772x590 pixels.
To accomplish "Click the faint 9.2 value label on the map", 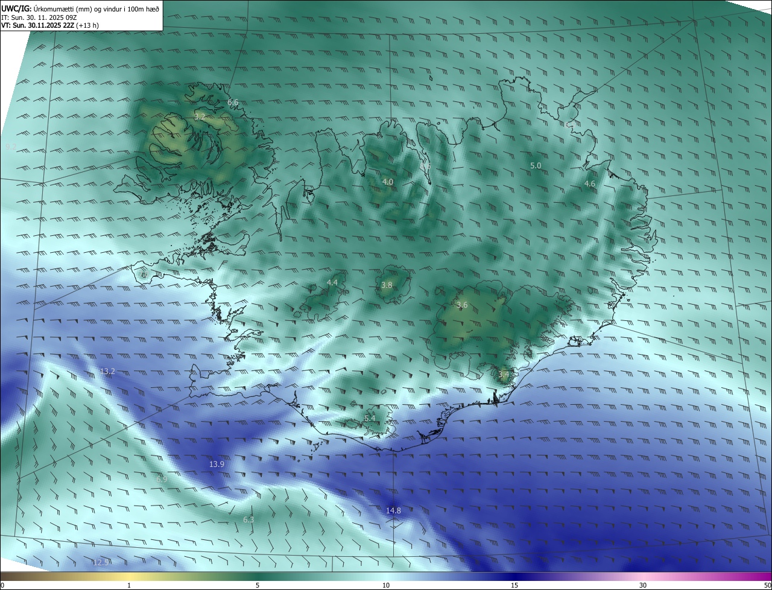I will click(x=11, y=147).
